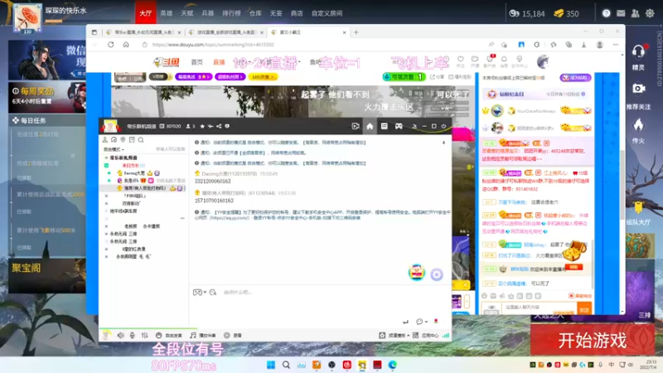Screen dimensions: 663x373
Task: Open the game lobby tab 大厅
Action: 146,13
